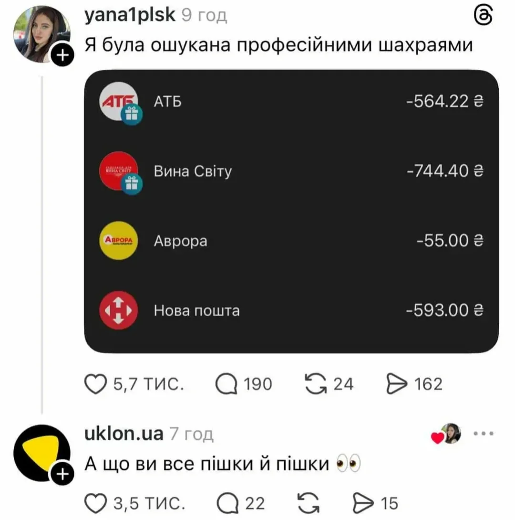Open comments on yana1plsk post
515x520 pixels.
point(227,384)
